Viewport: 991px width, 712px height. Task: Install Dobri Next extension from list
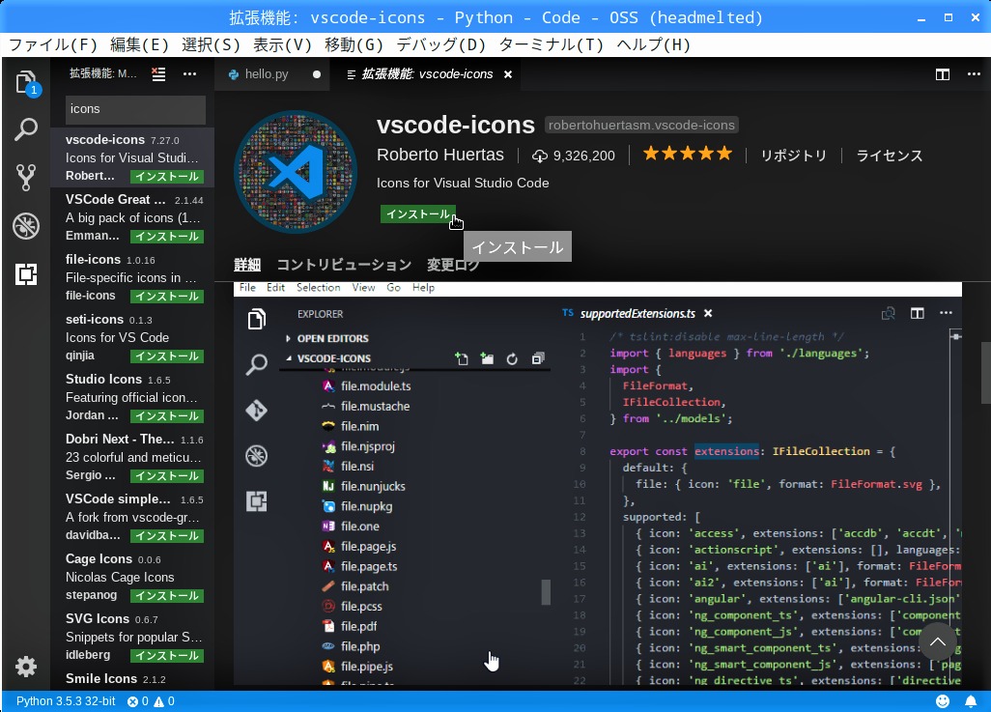167,475
